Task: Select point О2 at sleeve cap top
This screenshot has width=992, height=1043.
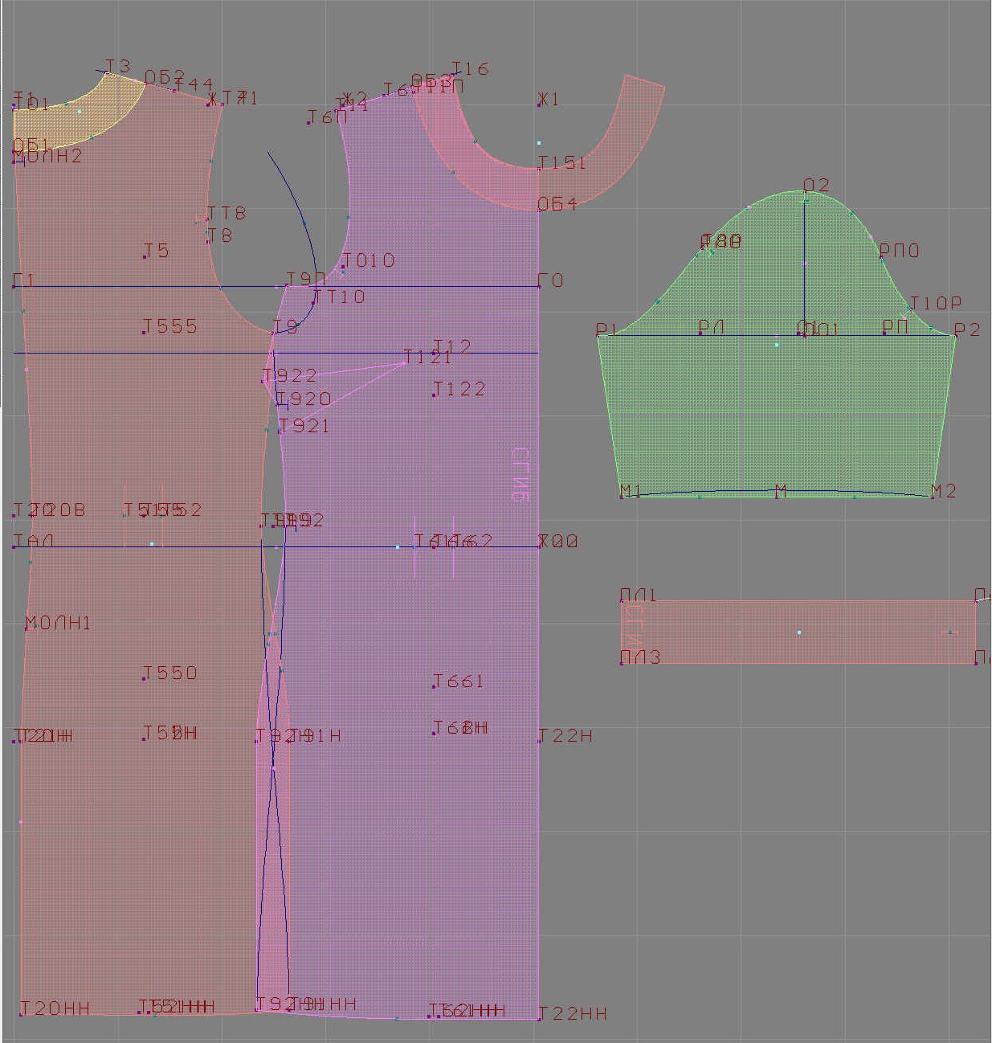Action: coord(805,191)
